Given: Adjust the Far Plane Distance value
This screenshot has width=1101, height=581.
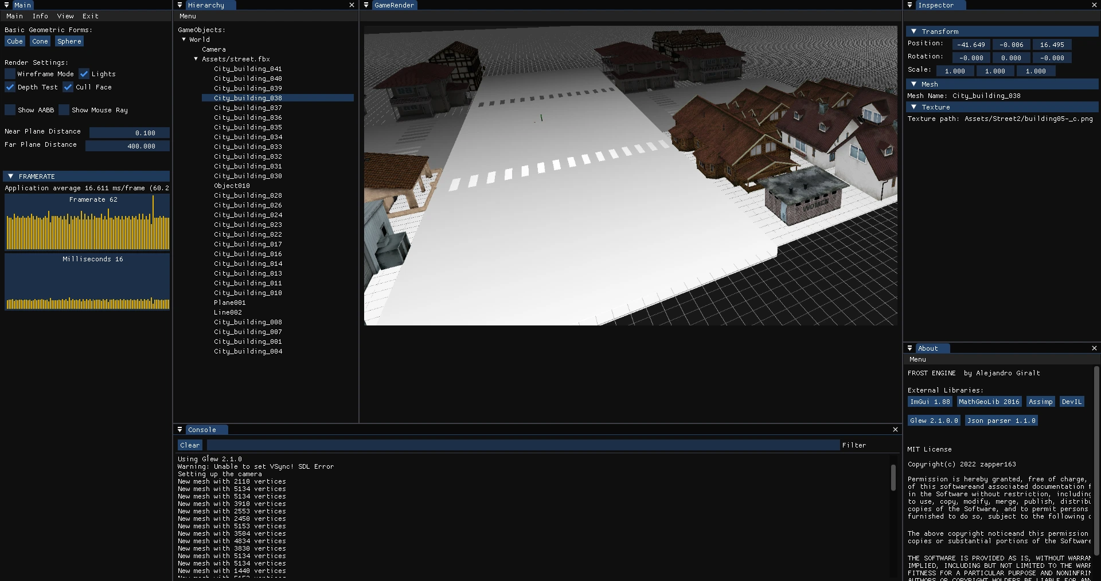Looking at the screenshot, I should click(127, 146).
